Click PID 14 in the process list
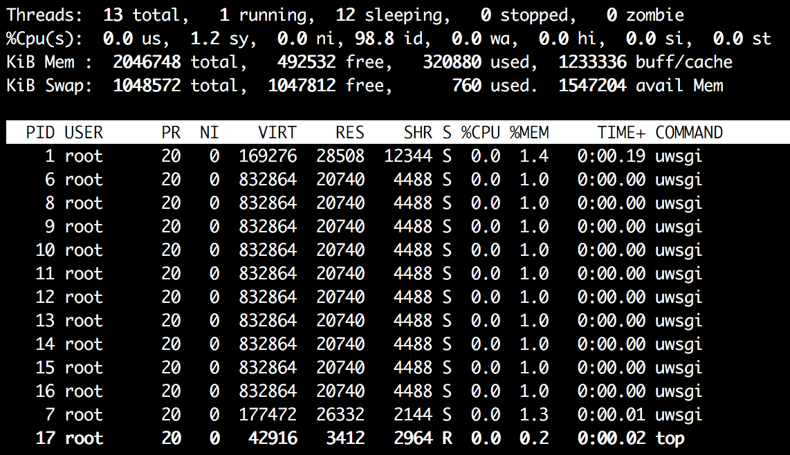Screen dimensions: 790x455 45,344
